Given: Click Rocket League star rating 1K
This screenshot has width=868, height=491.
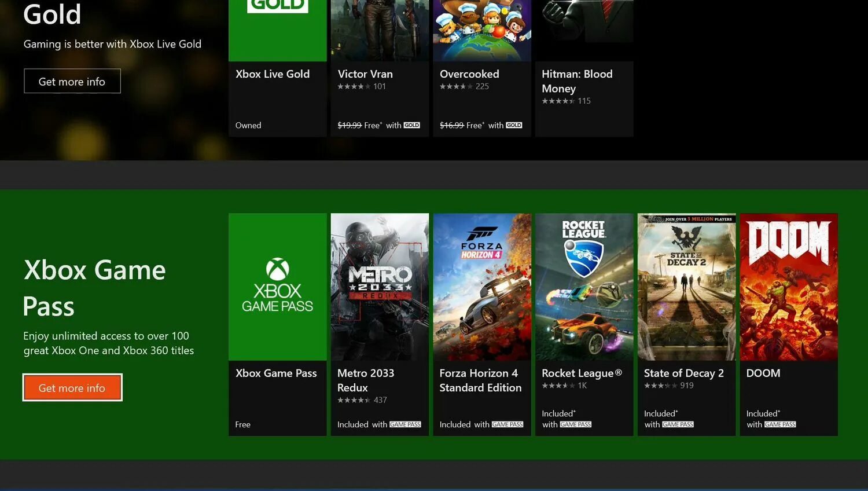Looking at the screenshot, I should pyautogui.click(x=564, y=386).
